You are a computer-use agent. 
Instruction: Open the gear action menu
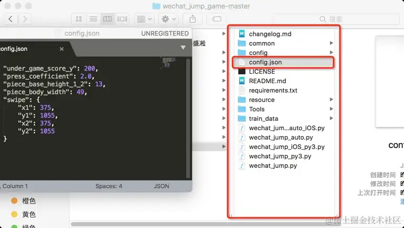(x=168, y=19)
